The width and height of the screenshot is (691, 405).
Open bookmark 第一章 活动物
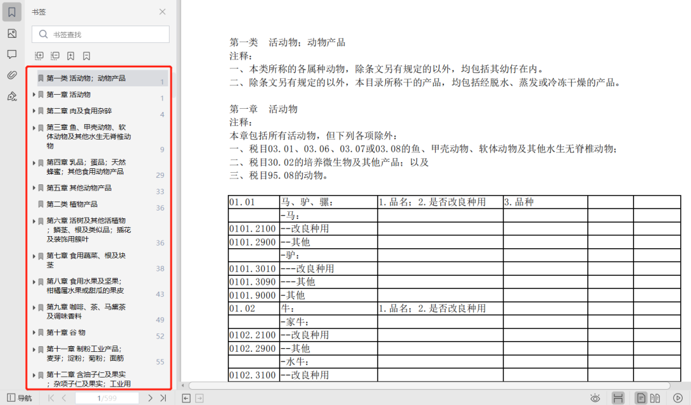click(68, 94)
